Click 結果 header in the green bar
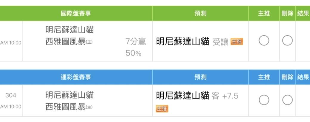 (x=303, y=13)
